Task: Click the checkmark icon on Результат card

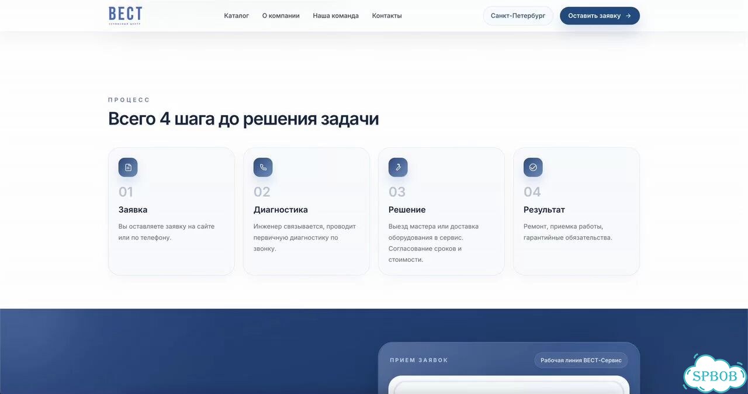Action: [x=533, y=167]
